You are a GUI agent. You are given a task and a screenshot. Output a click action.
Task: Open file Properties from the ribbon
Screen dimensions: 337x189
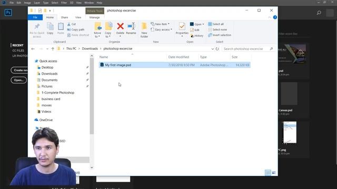(x=182, y=29)
